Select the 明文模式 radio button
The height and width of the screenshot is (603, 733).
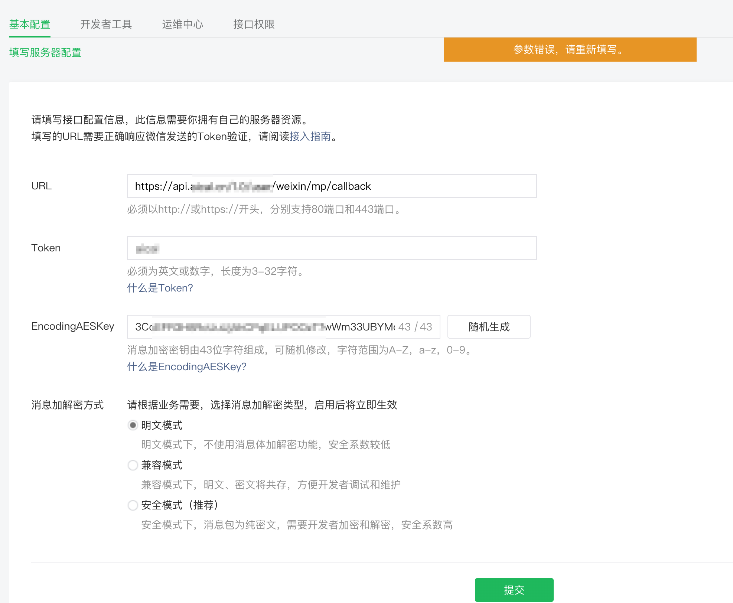[133, 425]
